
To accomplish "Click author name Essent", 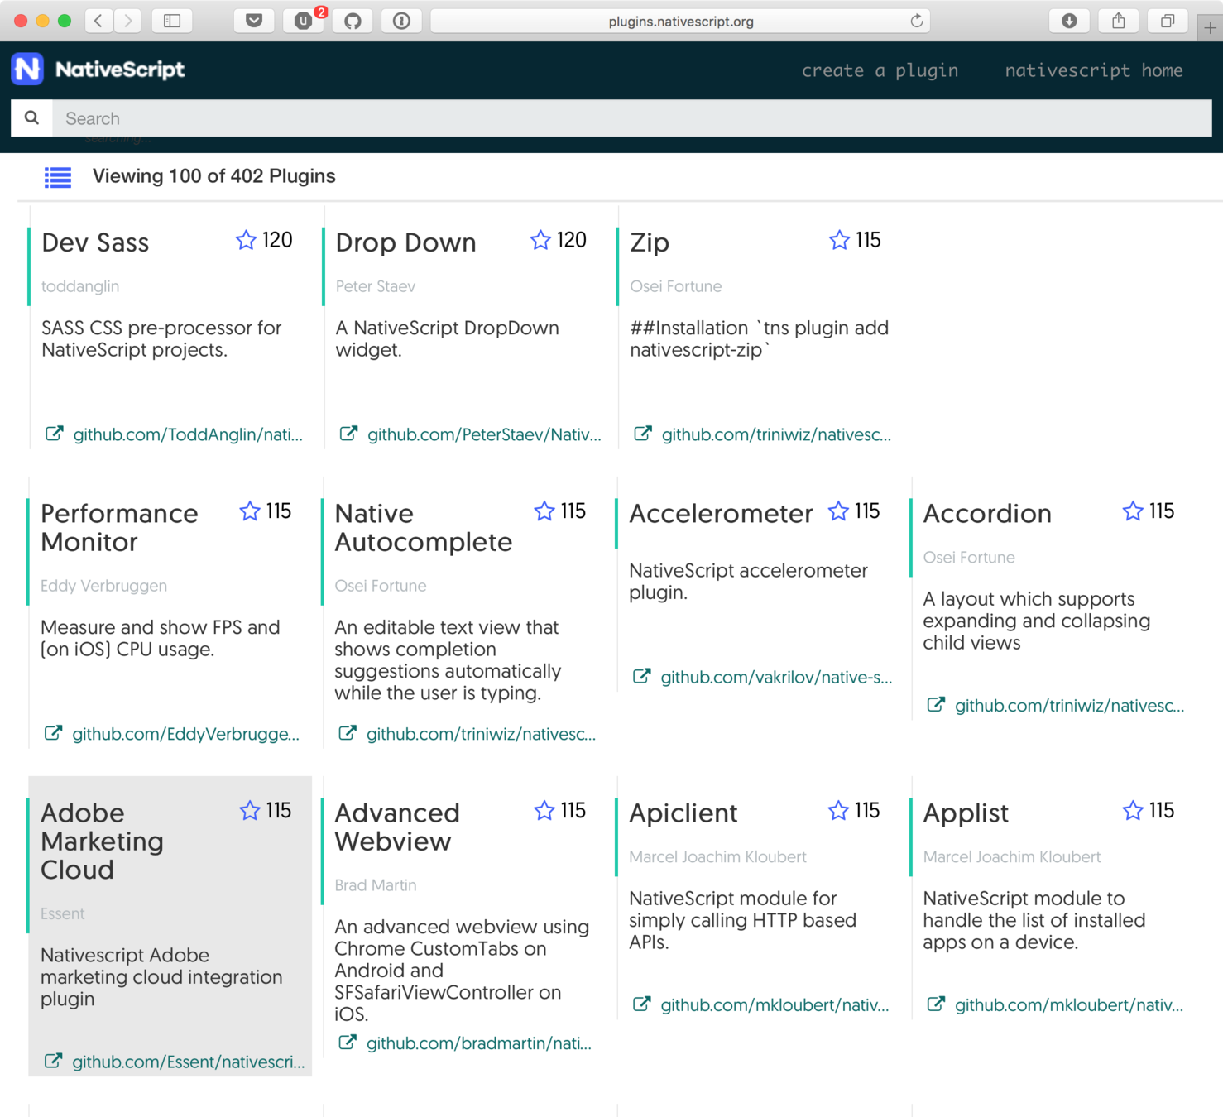I will pos(62,913).
